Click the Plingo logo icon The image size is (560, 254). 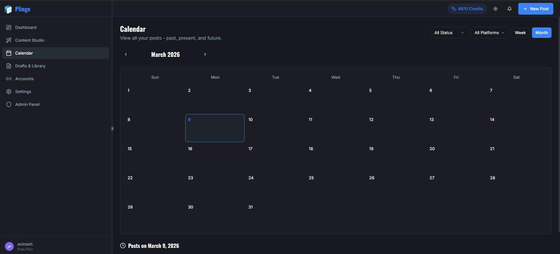[8, 9]
